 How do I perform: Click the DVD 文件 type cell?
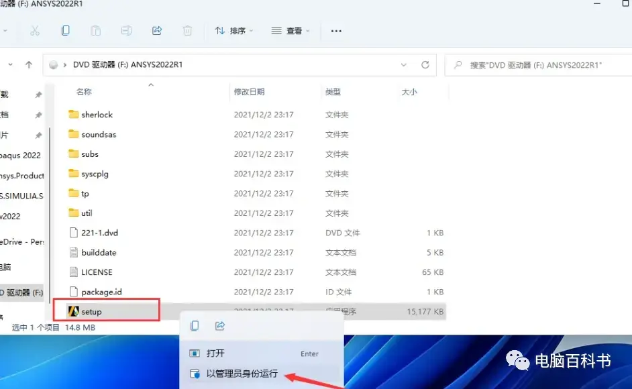(343, 233)
